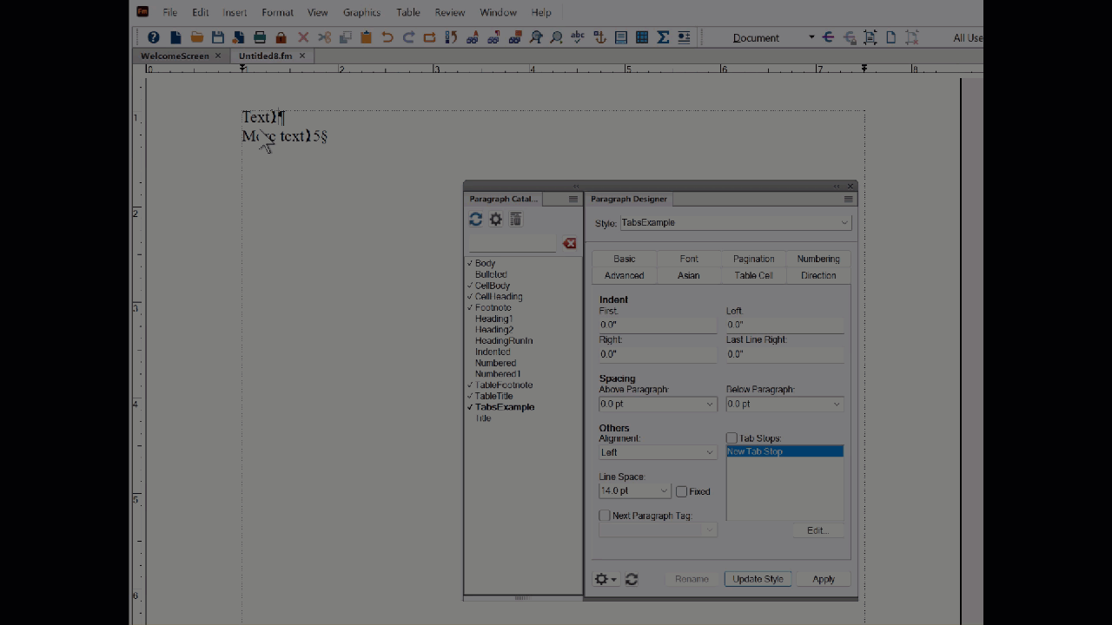This screenshot has width=1112, height=625.
Task: Insert an anchored frame via anchor icon
Action: point(599,37)
